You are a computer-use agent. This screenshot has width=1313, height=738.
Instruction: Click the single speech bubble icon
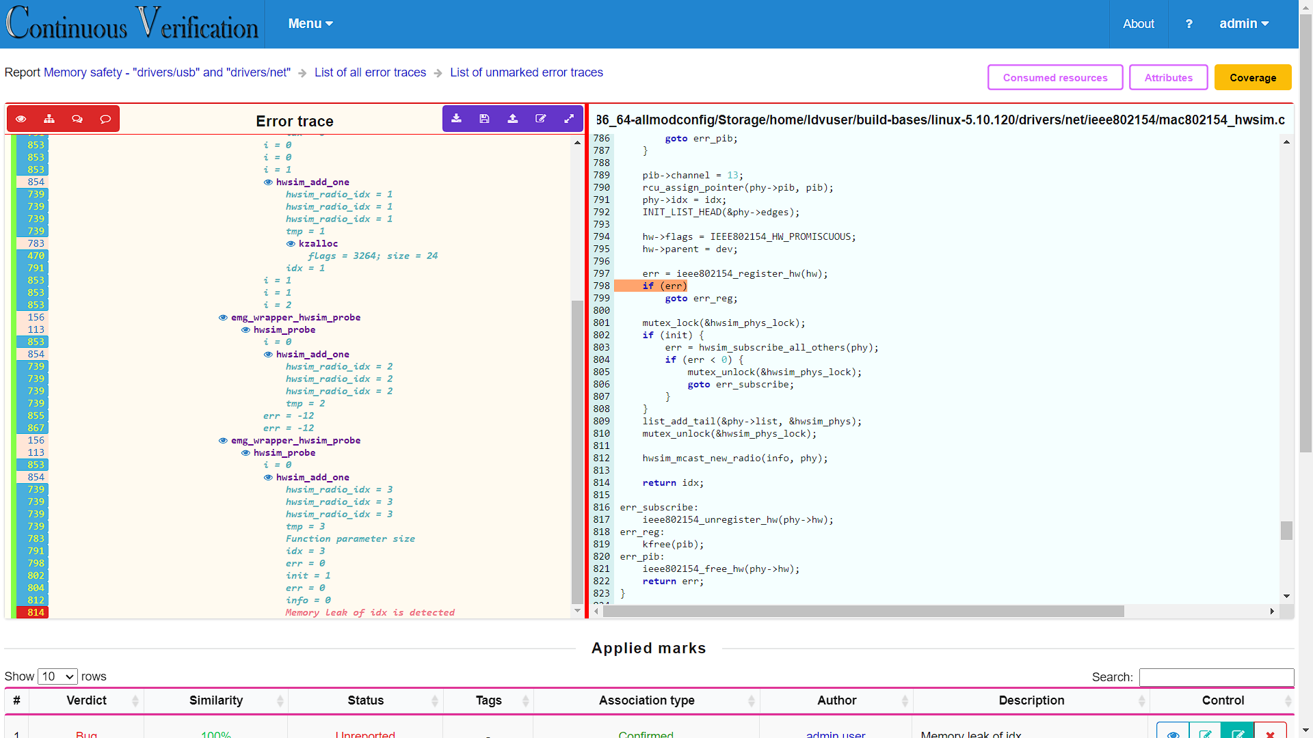pos(105,119)
